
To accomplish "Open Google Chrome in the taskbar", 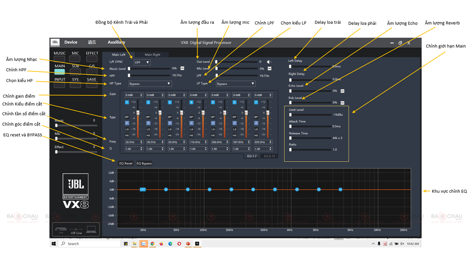I will coord(152,244).
